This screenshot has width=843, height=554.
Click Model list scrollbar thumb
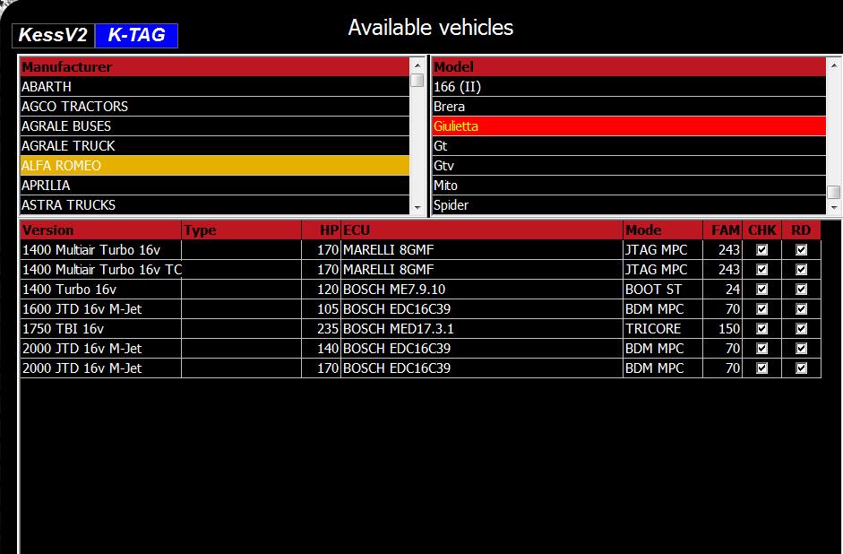click(x=834, y=192)
